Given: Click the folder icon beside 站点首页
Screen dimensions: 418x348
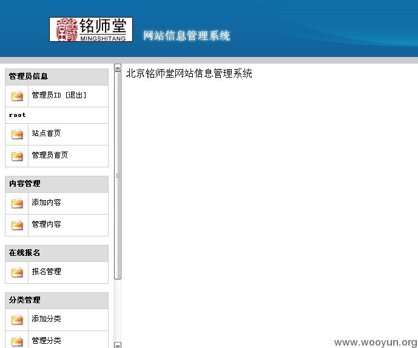Looking at the screenshot, I should [x=17, y=134].
